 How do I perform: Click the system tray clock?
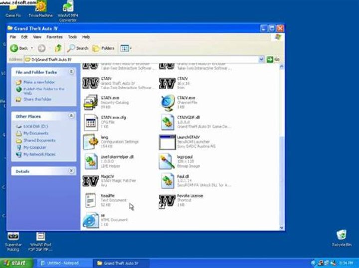pos(346,263)
